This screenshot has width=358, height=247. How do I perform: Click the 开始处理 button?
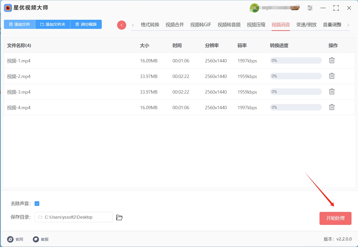(335, 218)
